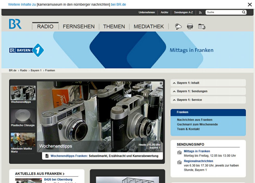This screenshot has height=183, width=255.
Task: Open the Mittags in Franken programme link
Action: coord(197,151)
